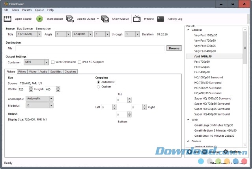Click the presets list scrollbar thumb
The image size is (252, 169).
tap(245, 48)
